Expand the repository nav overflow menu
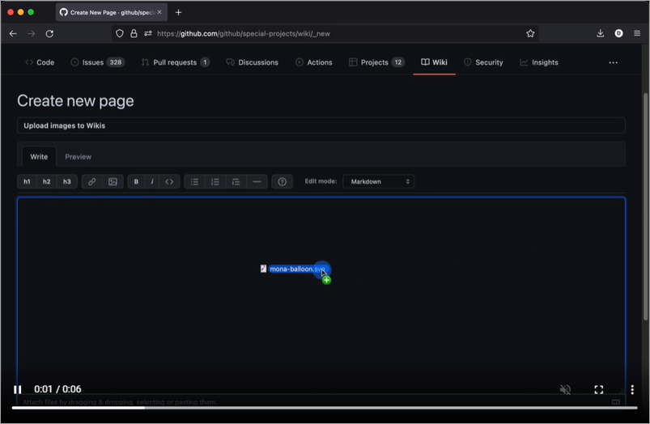650x424 pixels. click(x=613, y=62)
